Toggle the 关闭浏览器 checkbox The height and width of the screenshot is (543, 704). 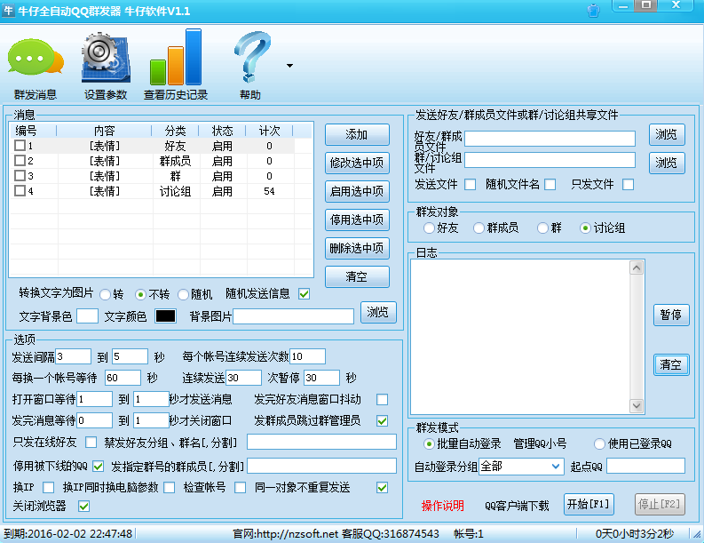click(84, 507)
